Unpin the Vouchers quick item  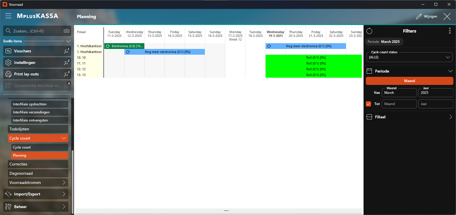pos(66,51)
